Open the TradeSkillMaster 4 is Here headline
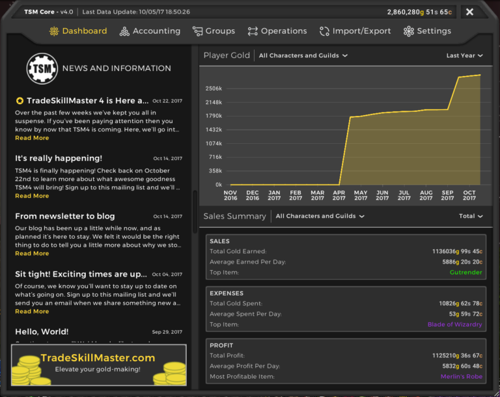 87,101
